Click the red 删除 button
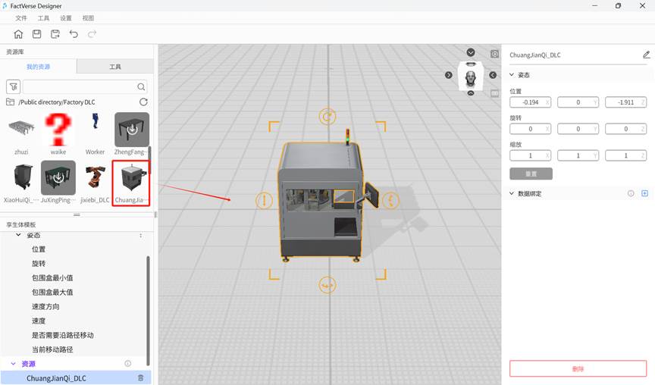This screenshot has width=655, height=385. coord(578,368)
